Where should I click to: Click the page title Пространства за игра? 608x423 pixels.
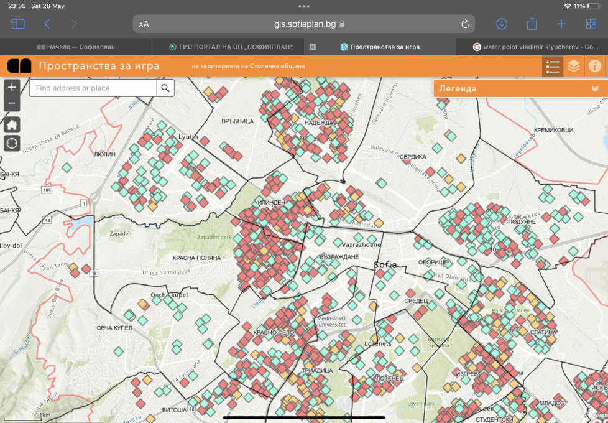(x=99, y=66)
